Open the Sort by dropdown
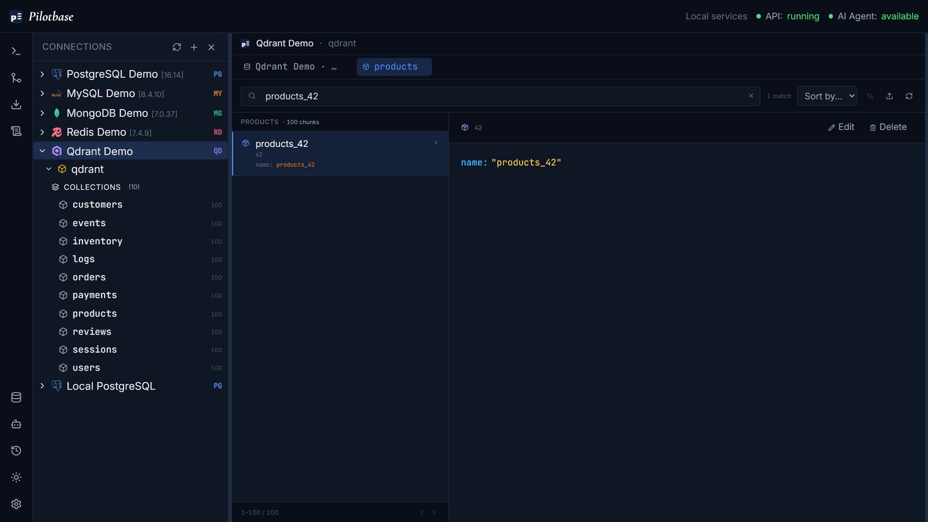The height and width of the screenshot is (522, 928). click(827, 96)
